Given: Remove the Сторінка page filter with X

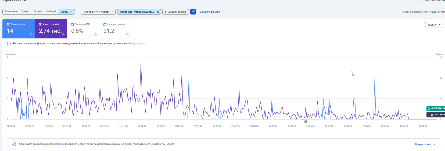Looking at the screenshot, I should [158, 12].
